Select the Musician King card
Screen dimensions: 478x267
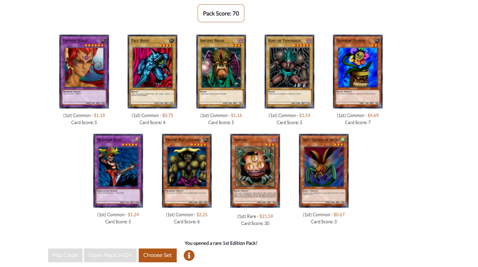tap(118, 171)
